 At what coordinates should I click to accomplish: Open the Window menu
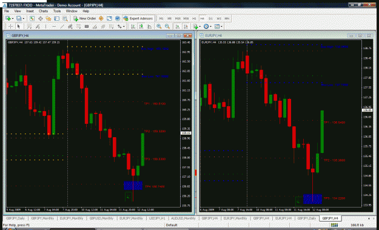pos(72,11)
